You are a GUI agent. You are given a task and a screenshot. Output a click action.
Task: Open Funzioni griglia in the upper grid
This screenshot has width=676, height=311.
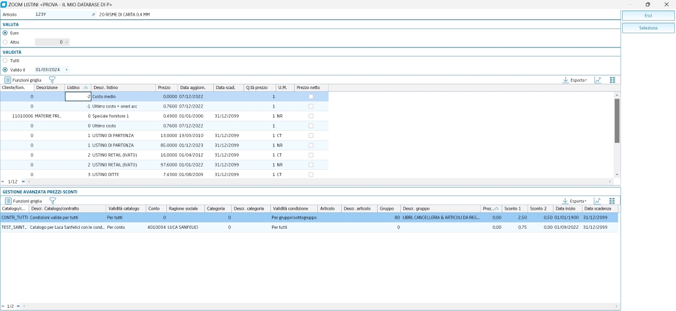coord(23,80)
